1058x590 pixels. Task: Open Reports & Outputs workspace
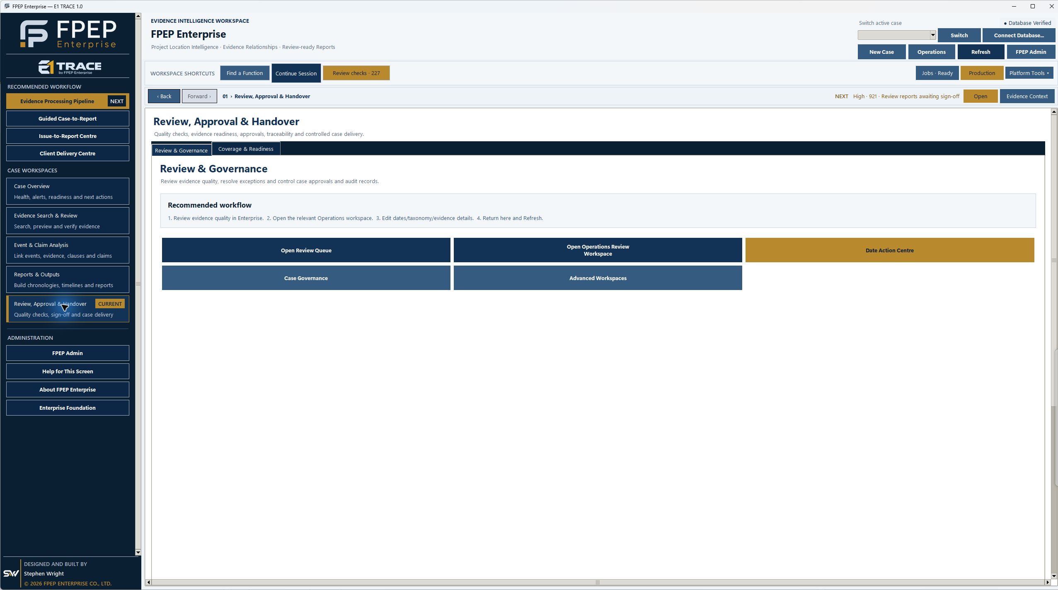point(68,280)
